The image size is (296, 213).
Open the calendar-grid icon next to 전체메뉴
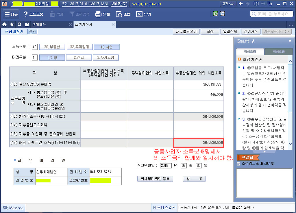[27, 24]
